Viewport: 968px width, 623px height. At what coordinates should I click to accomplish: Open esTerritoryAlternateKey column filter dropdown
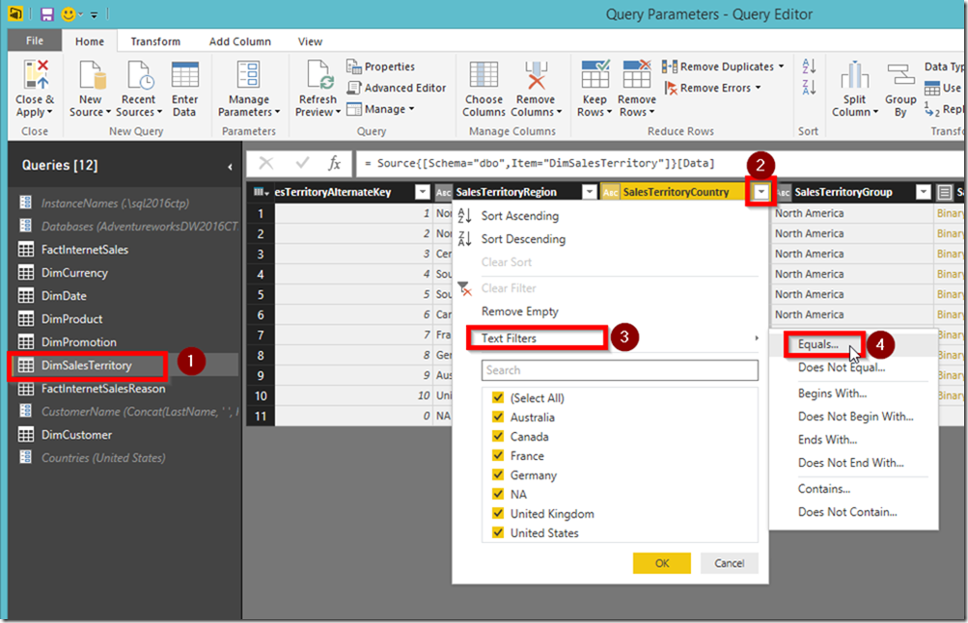coord(423,192)
